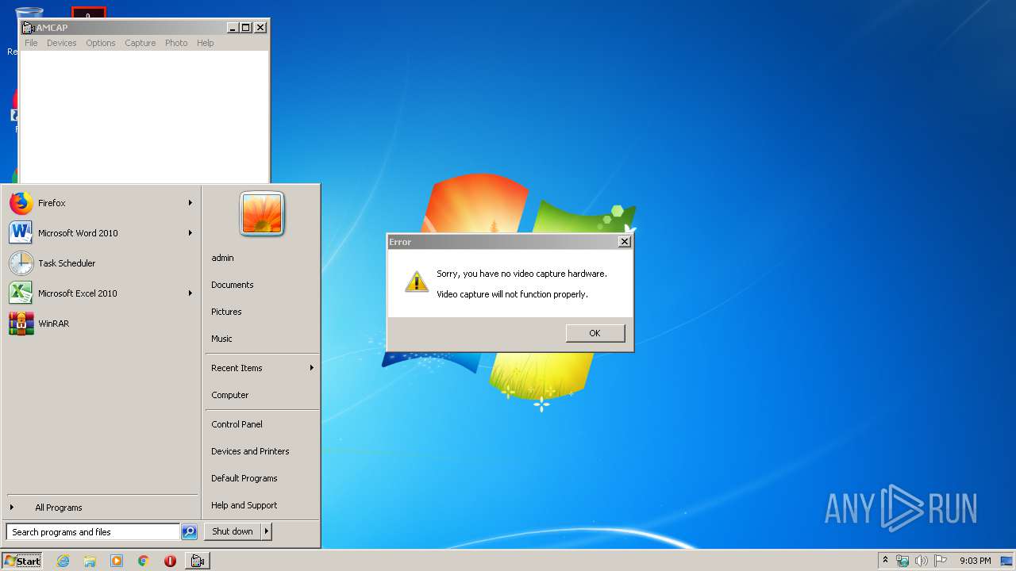Expand Microsoft Excel 2010 jump list arrow
The width and height of the screenshot is (1016, 571).
pos(190,293)
